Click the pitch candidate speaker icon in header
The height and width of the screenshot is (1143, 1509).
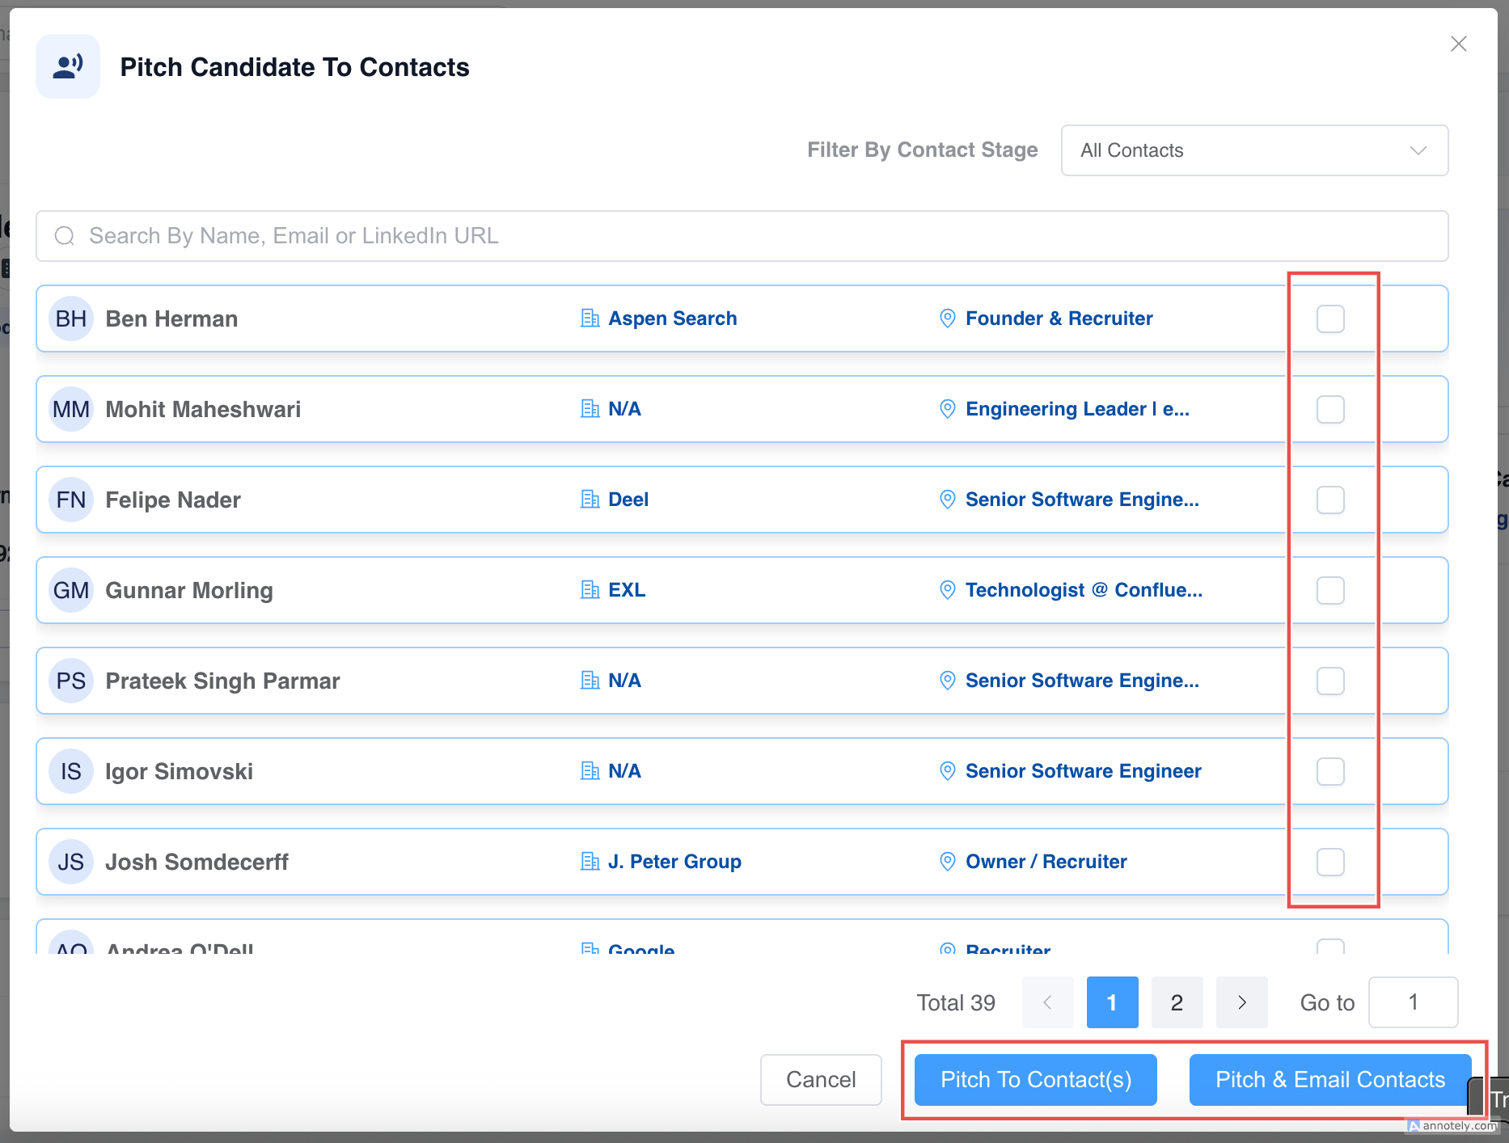pyautogui.click(x=68, y=66)
